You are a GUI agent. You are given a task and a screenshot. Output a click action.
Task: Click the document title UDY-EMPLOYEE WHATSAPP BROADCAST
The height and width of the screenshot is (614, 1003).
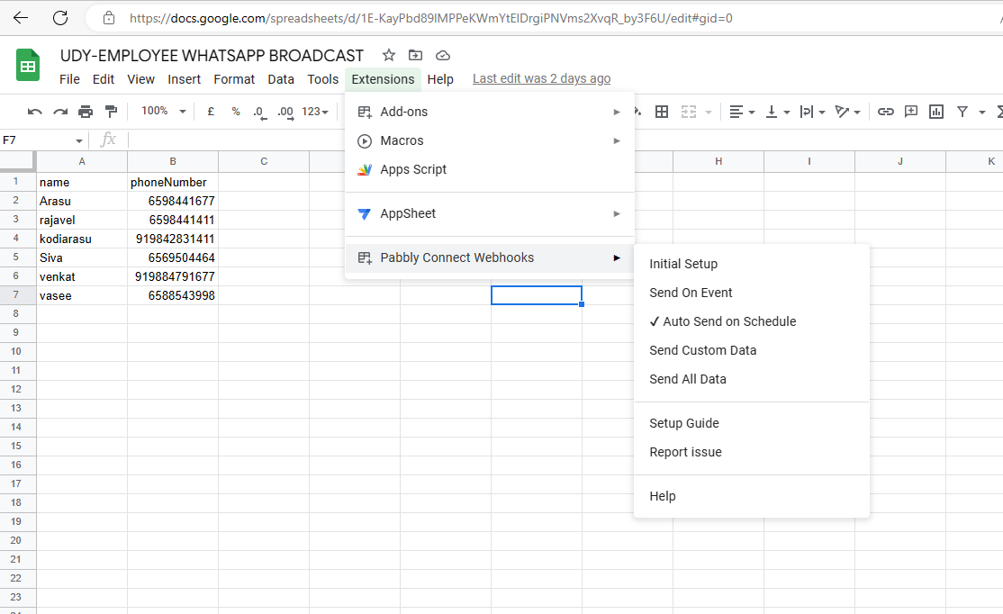click(212, 56)
